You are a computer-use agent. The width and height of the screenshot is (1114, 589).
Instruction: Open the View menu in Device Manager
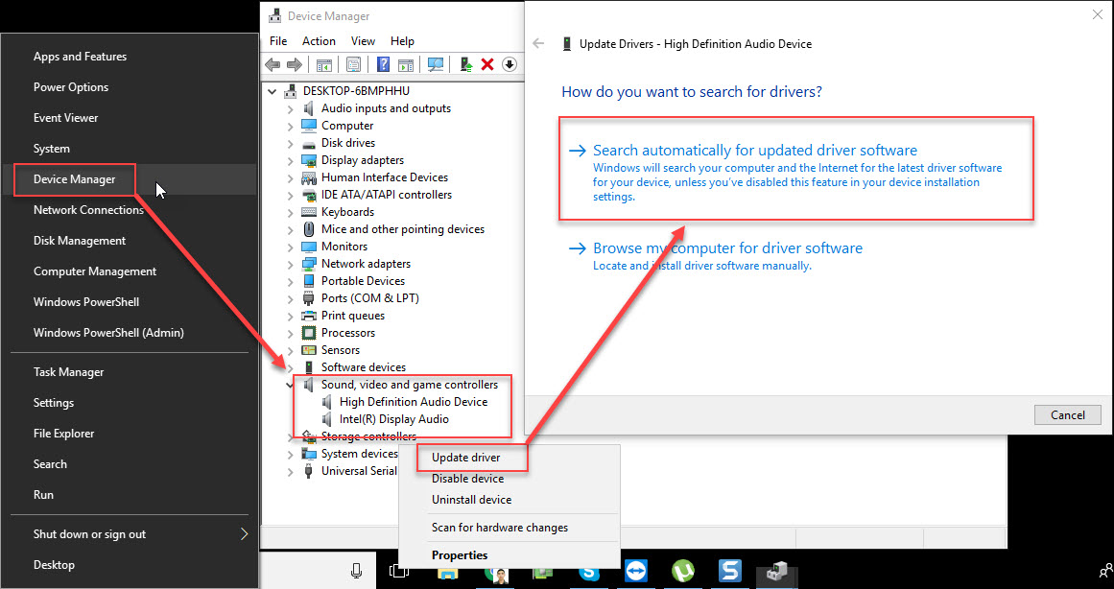tap(363, 41)
